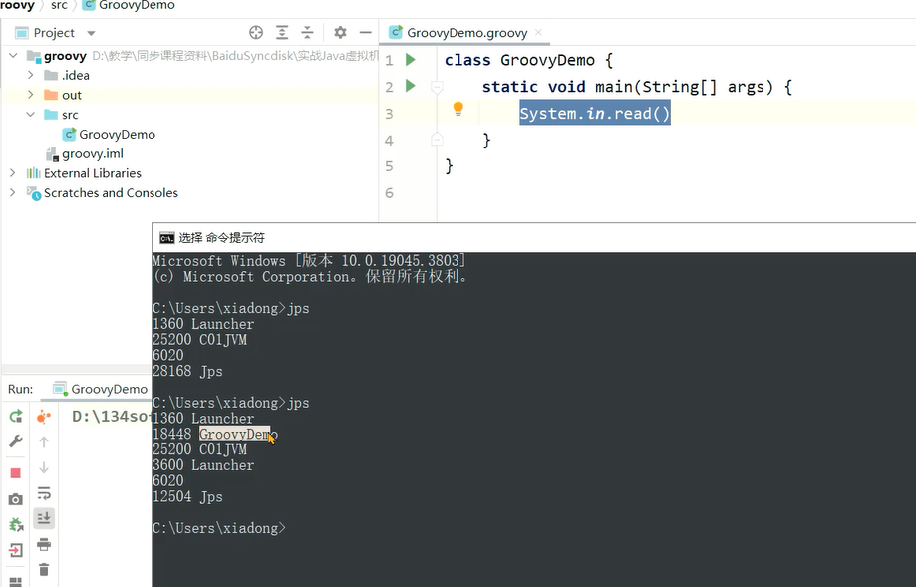Toggle soft-wrap in Run console
Screen dimensions: 916x587
44,493
